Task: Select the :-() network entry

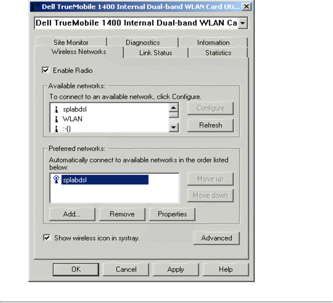Action: [67, 129]
